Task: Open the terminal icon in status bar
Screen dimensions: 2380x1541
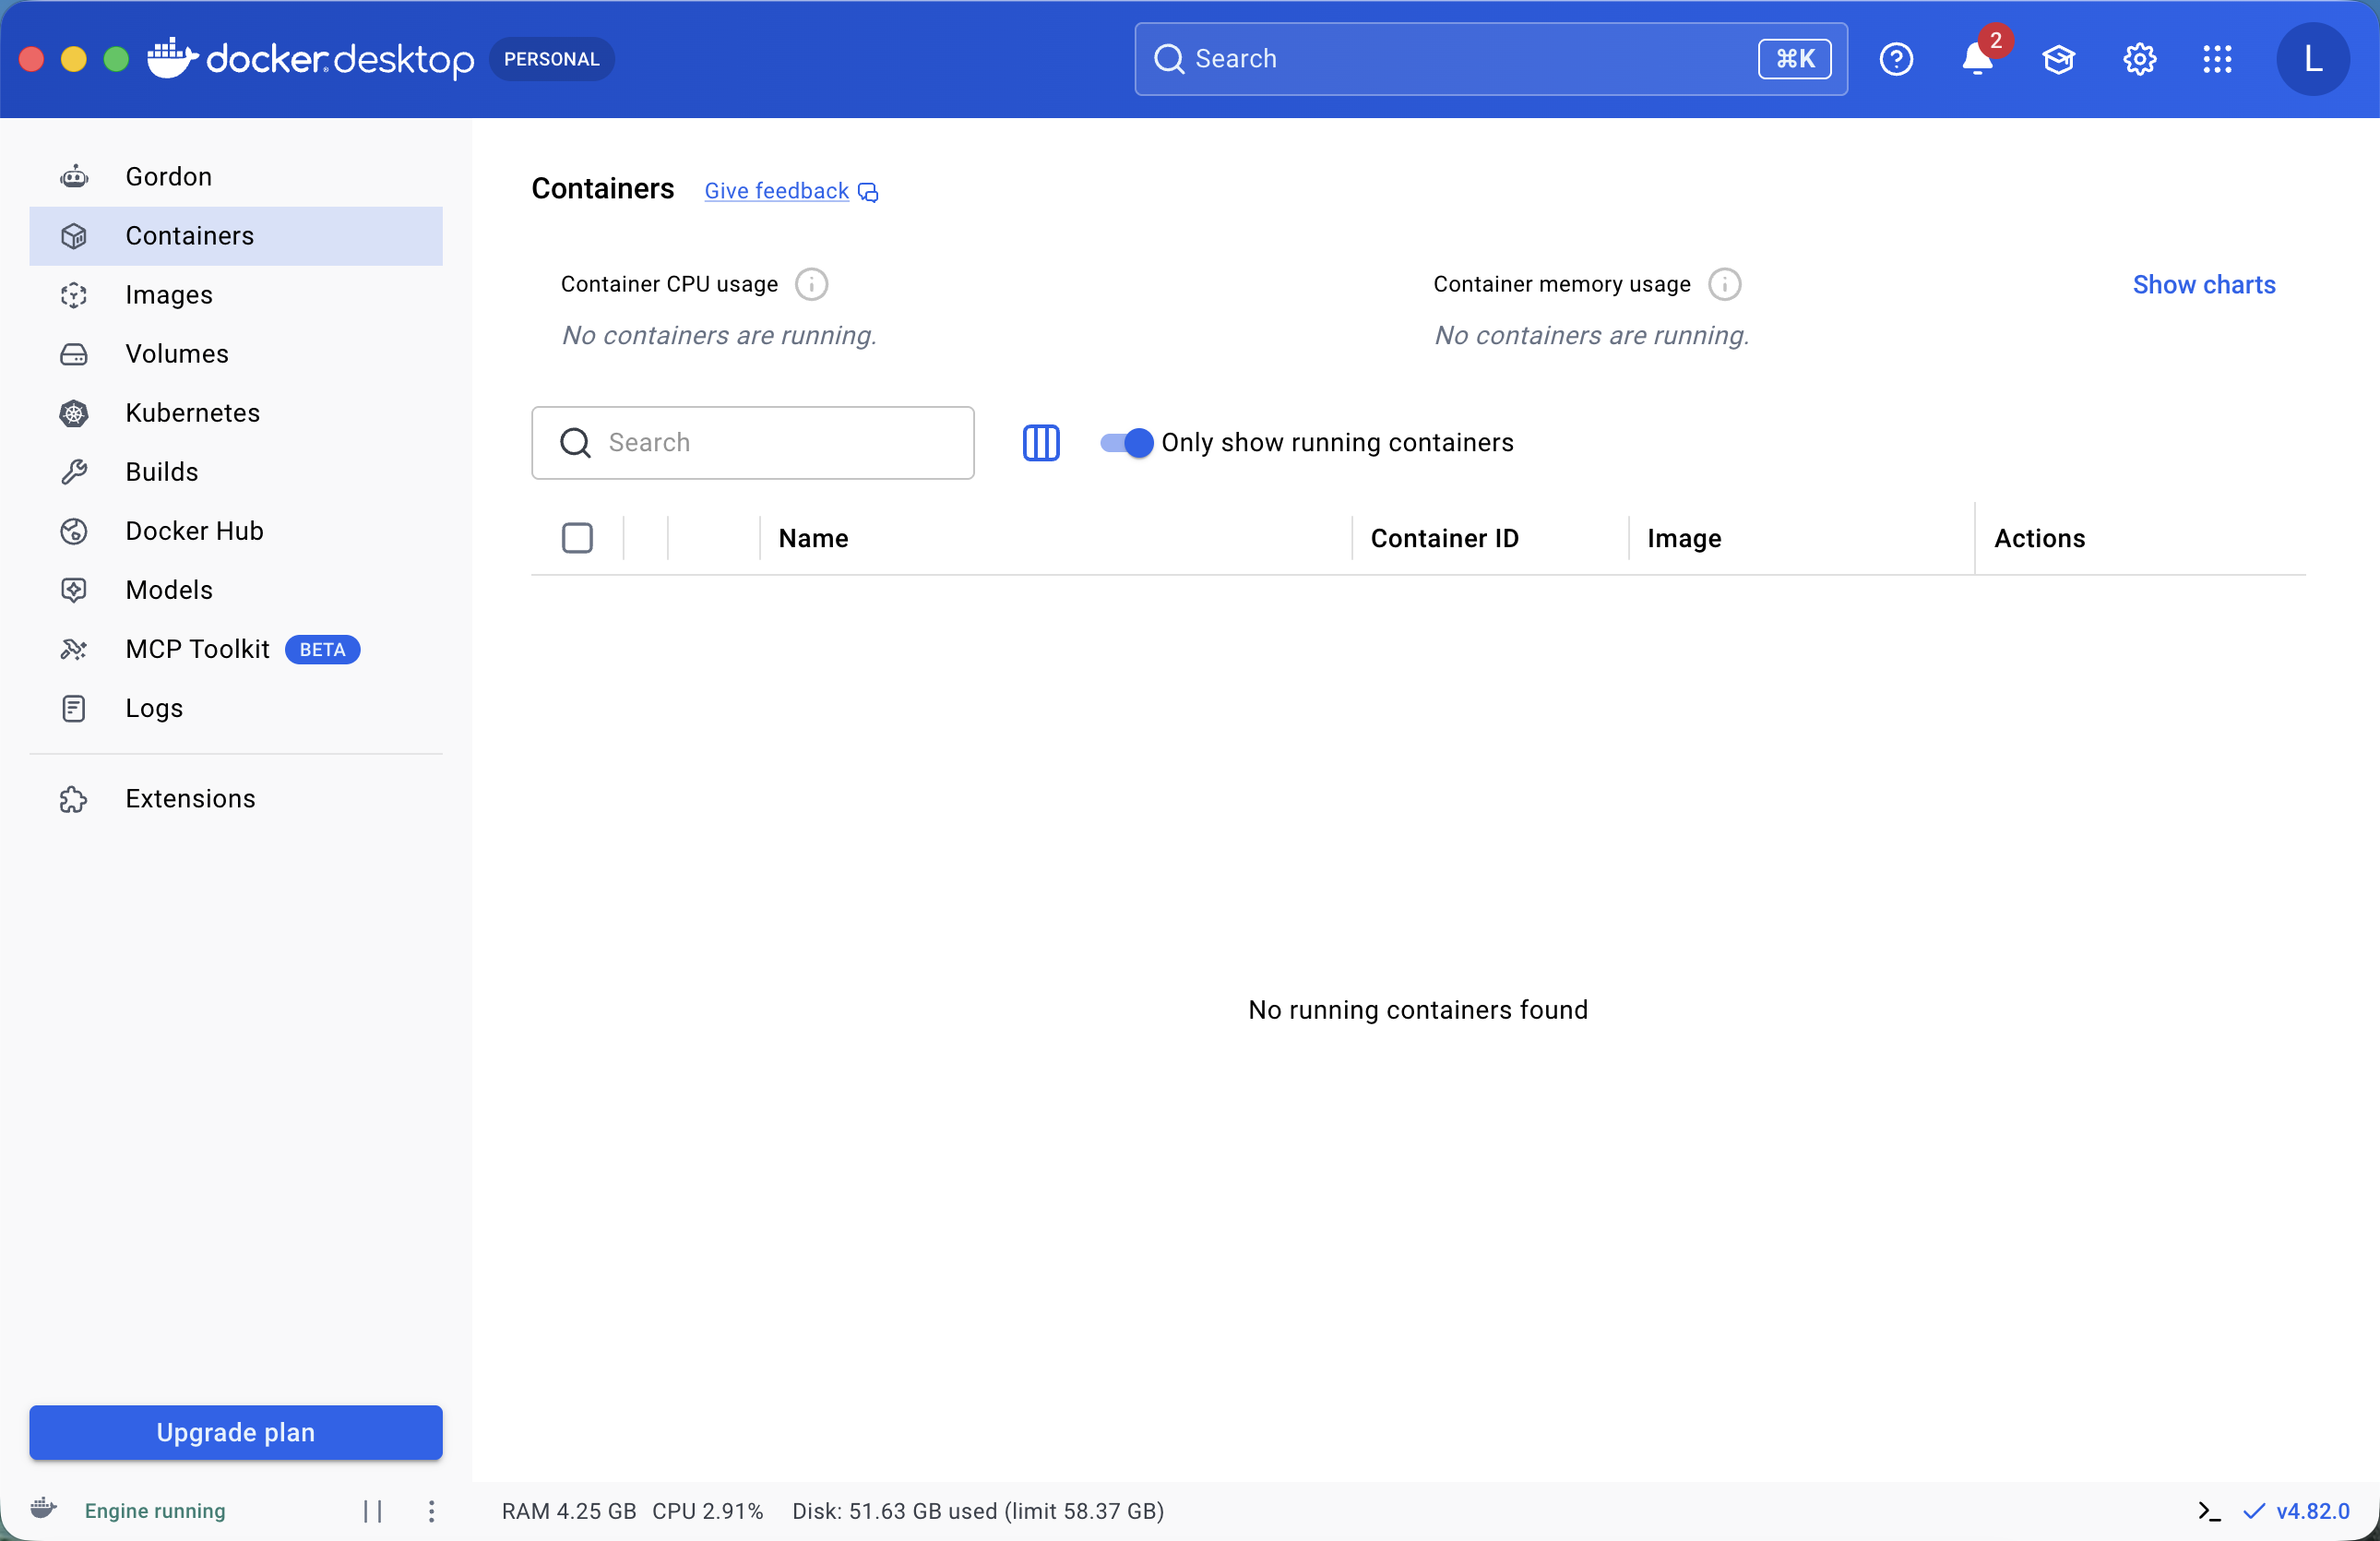Action: click(x=2210, y=1511)
